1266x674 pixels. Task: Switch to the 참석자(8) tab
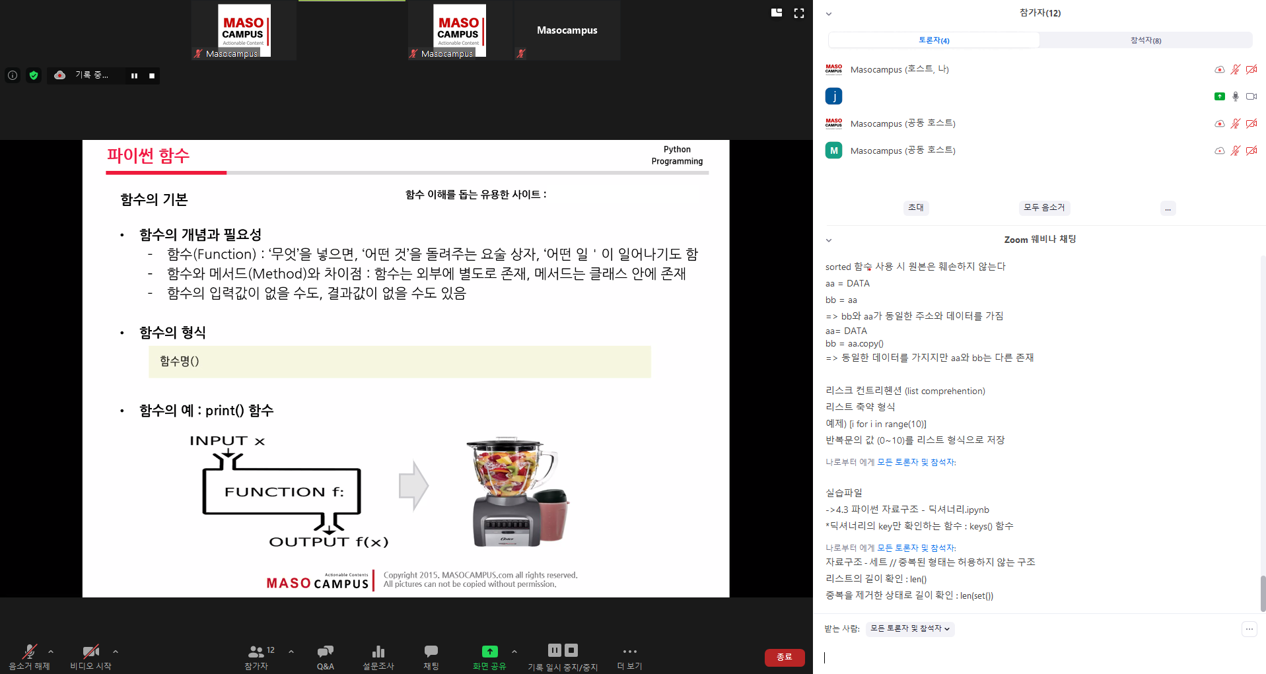[1145, 40]
